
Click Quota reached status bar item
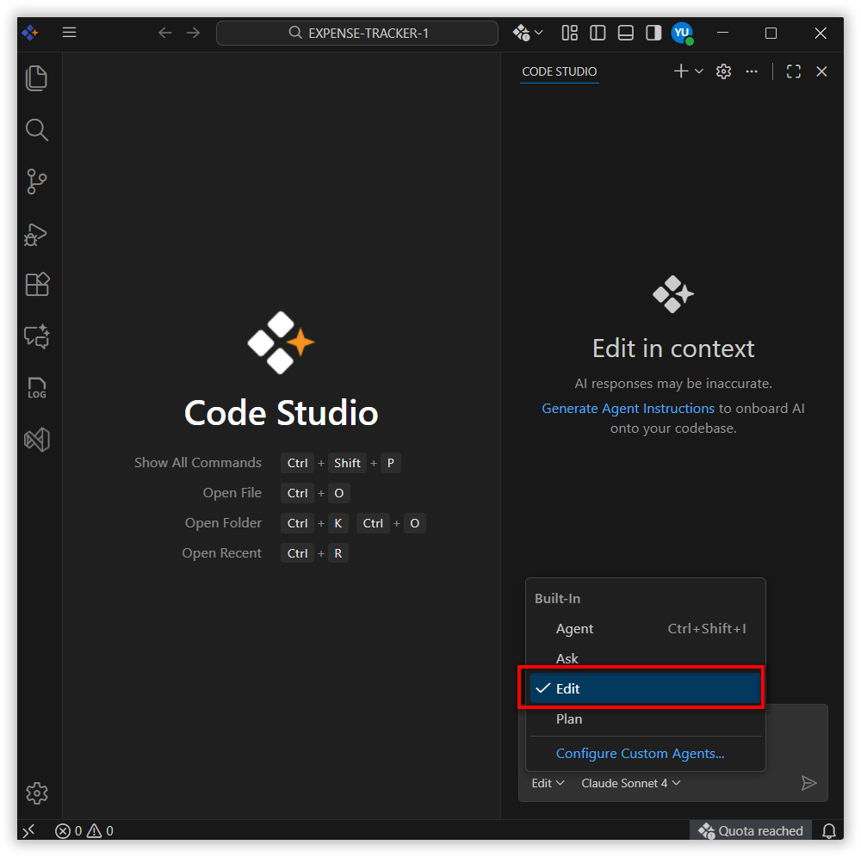751,831
